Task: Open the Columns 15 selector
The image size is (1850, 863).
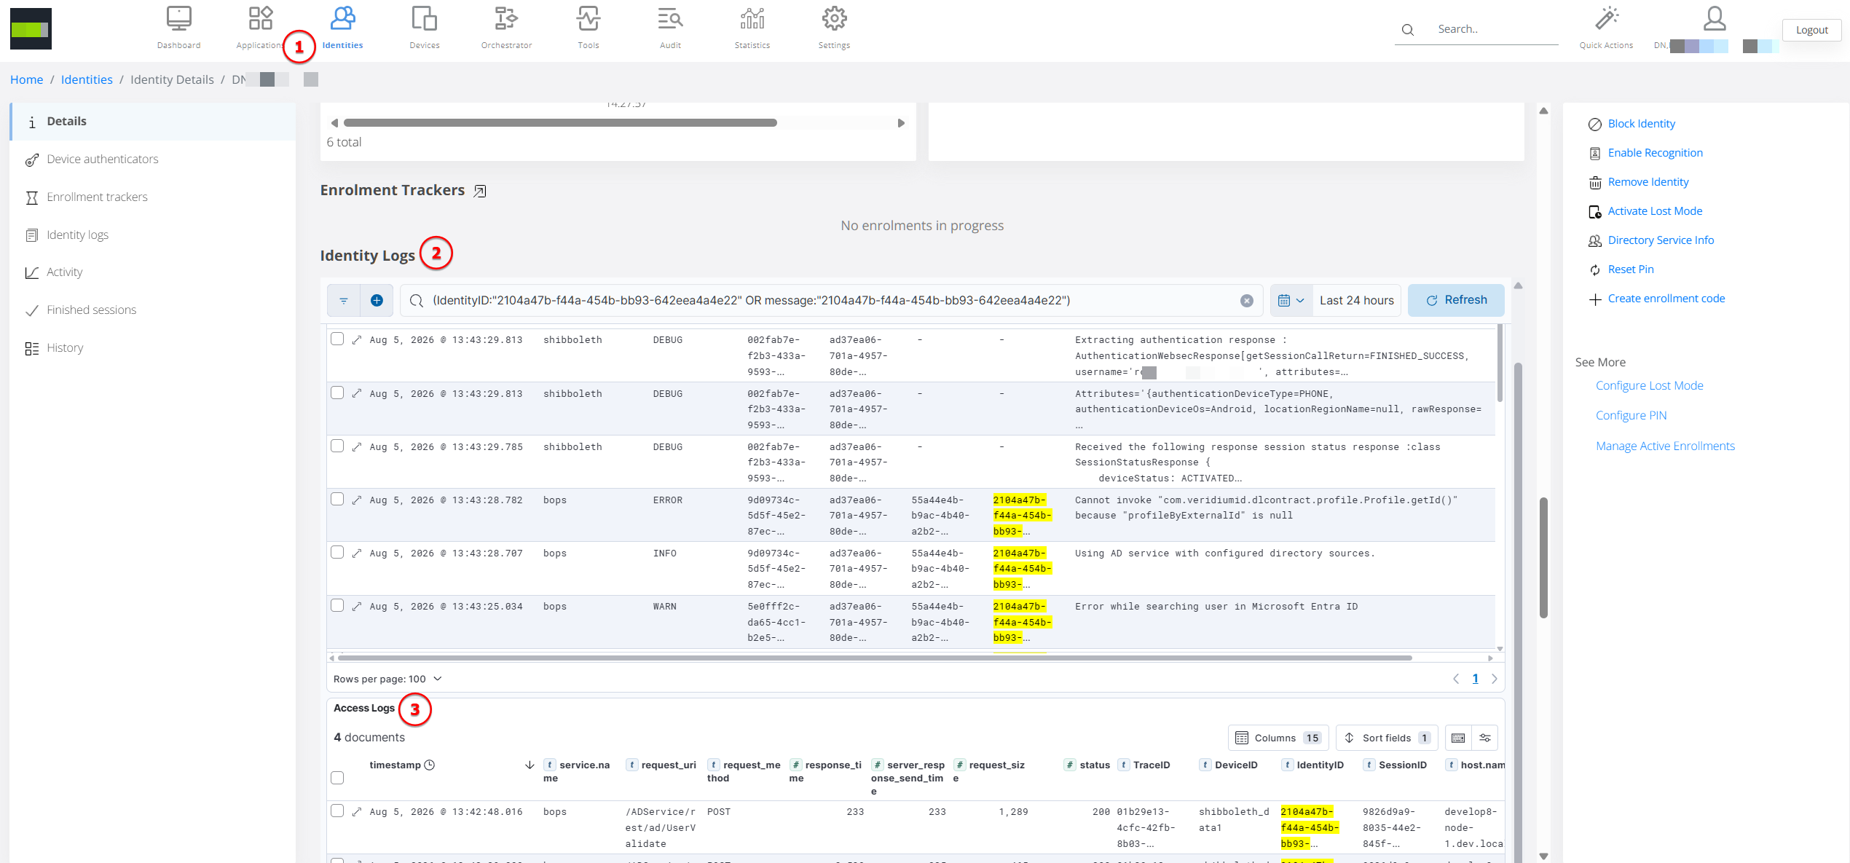Action: click(1278, 738)
